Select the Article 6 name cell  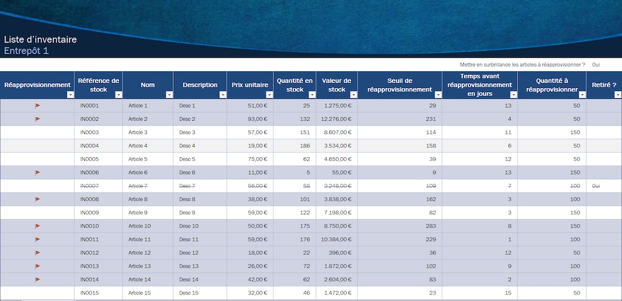pyautogui.click(x=148, y=173)
